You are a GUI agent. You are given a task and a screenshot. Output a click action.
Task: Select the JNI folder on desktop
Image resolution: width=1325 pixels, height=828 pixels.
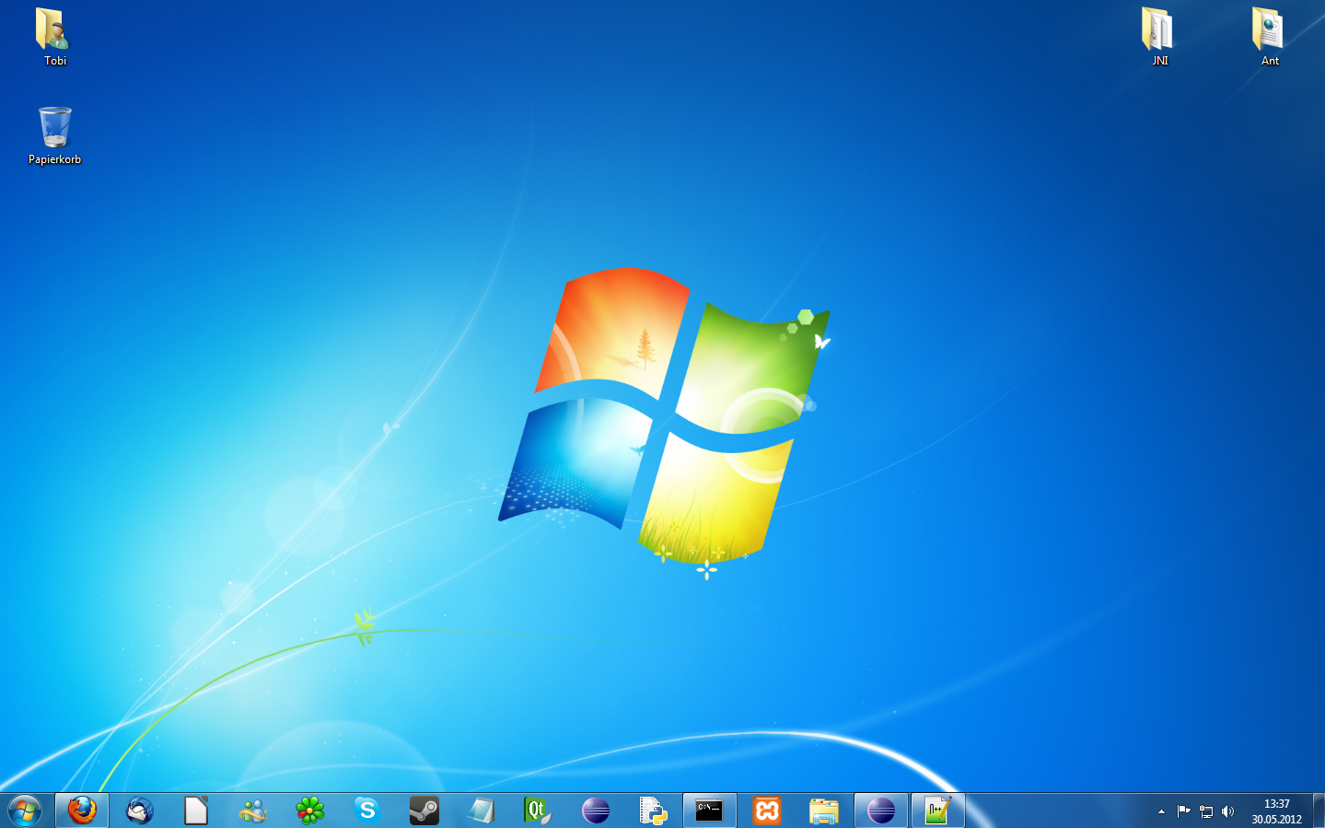[x=1158, y=36]
